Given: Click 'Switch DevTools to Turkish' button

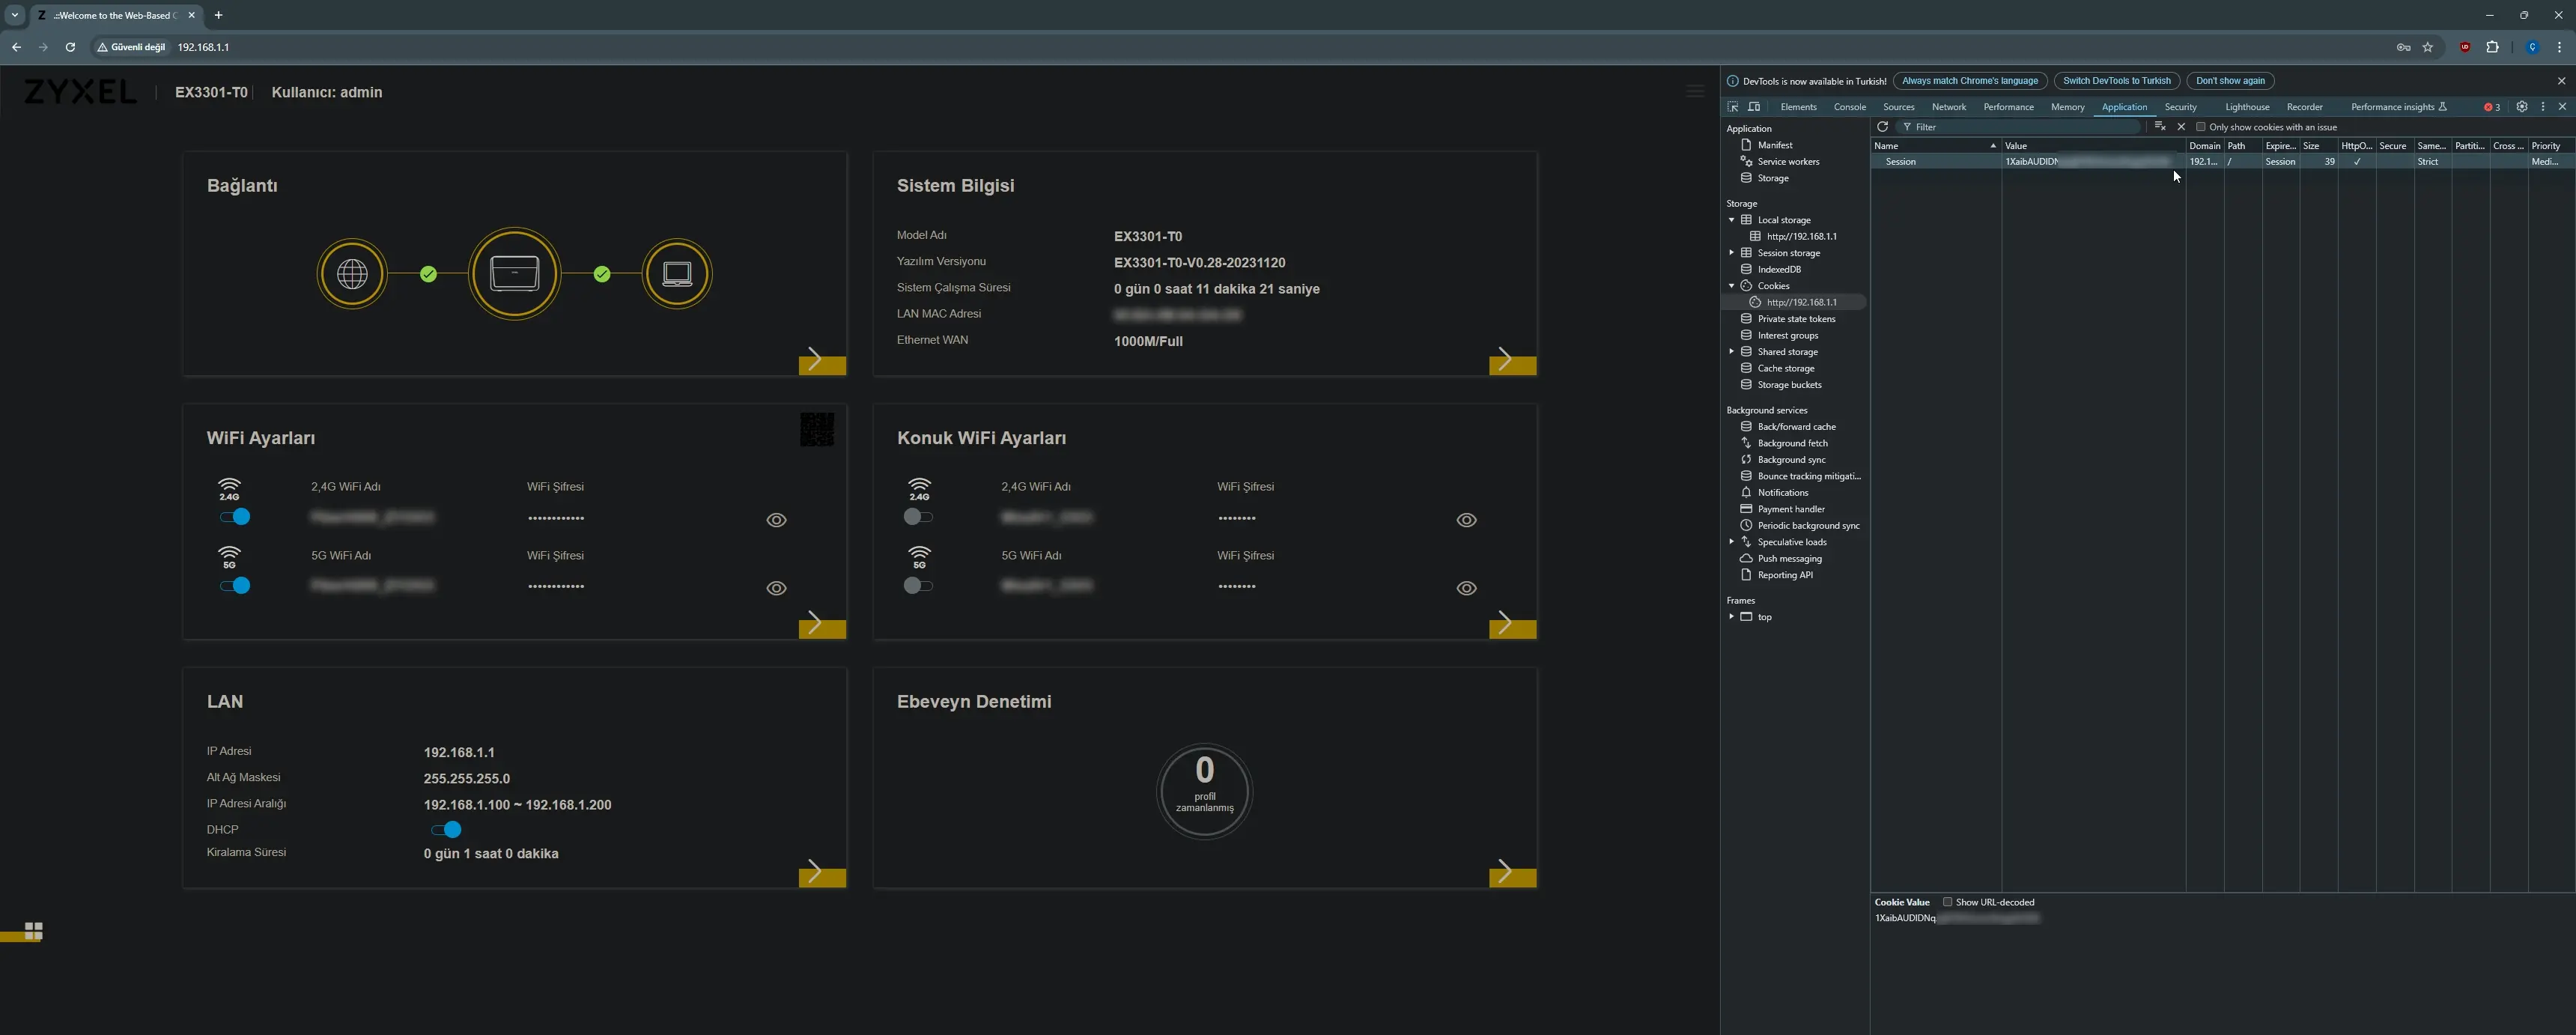Looking at the screenshot, I should point(2116,81).
